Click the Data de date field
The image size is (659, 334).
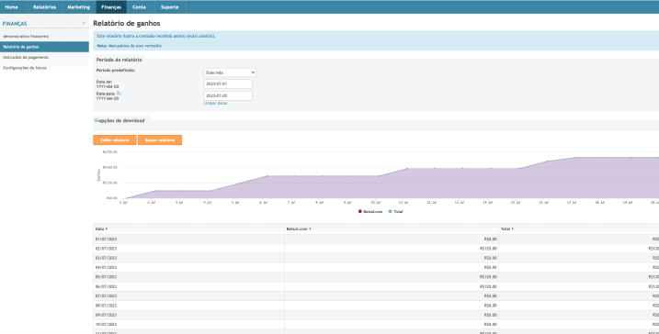click(228, 83)
